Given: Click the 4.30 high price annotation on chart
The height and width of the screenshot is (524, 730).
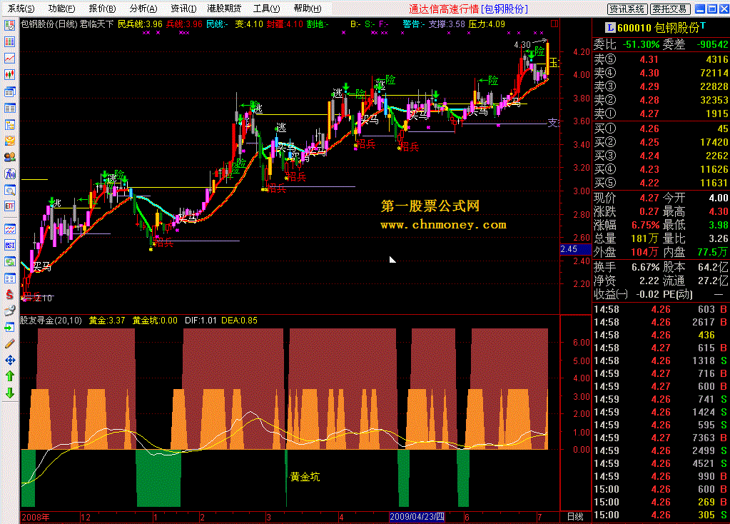Looking at the screenshot, I should click(522, 45).
